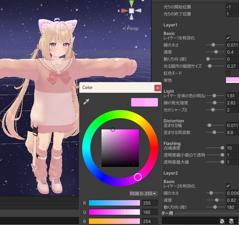Click 歪ませる周波数 value field 8.8
239x225 pixels.
coord(232,132)
